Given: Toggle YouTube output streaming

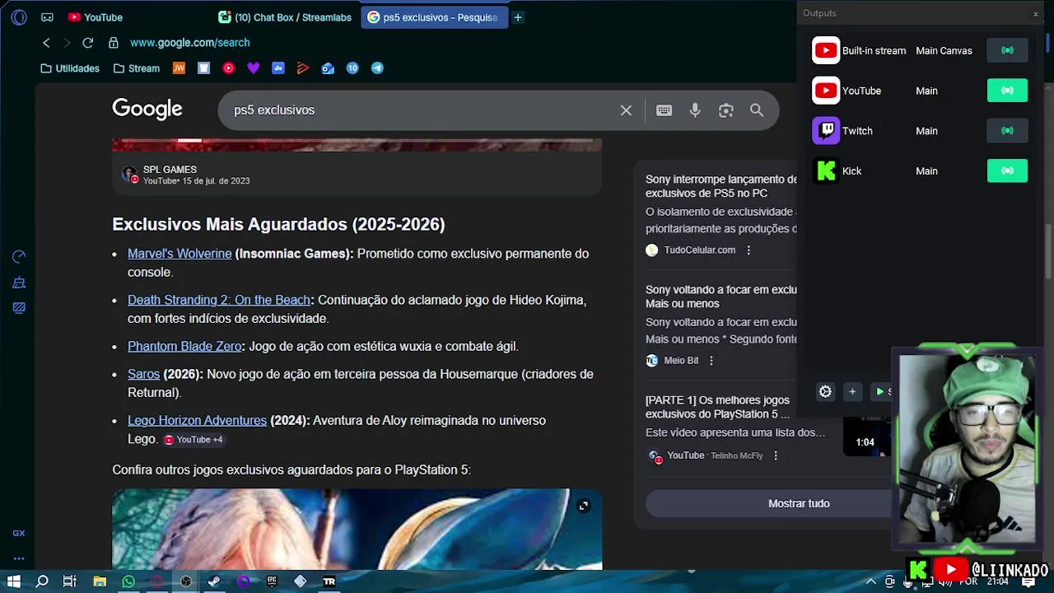Looking at the screenshot, I should [x=1007, y=91].
